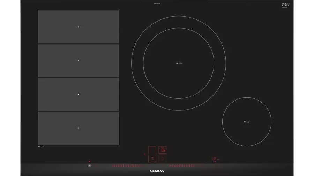Select the zone display showing 8.5

point(163,150)
